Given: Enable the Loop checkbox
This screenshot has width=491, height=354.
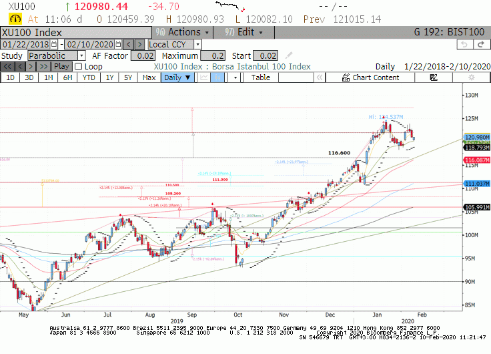Looking at the screenshot, I should (x=79, y=67).
